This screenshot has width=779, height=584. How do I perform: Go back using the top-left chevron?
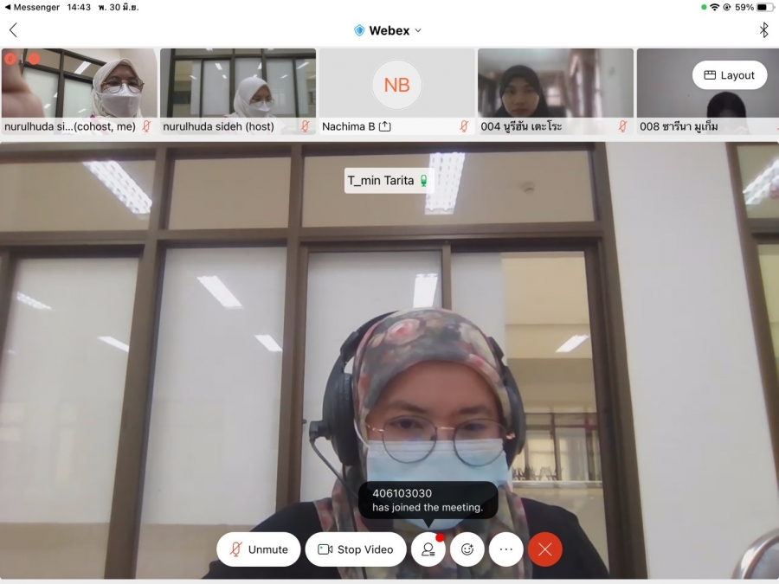point(13,30)
